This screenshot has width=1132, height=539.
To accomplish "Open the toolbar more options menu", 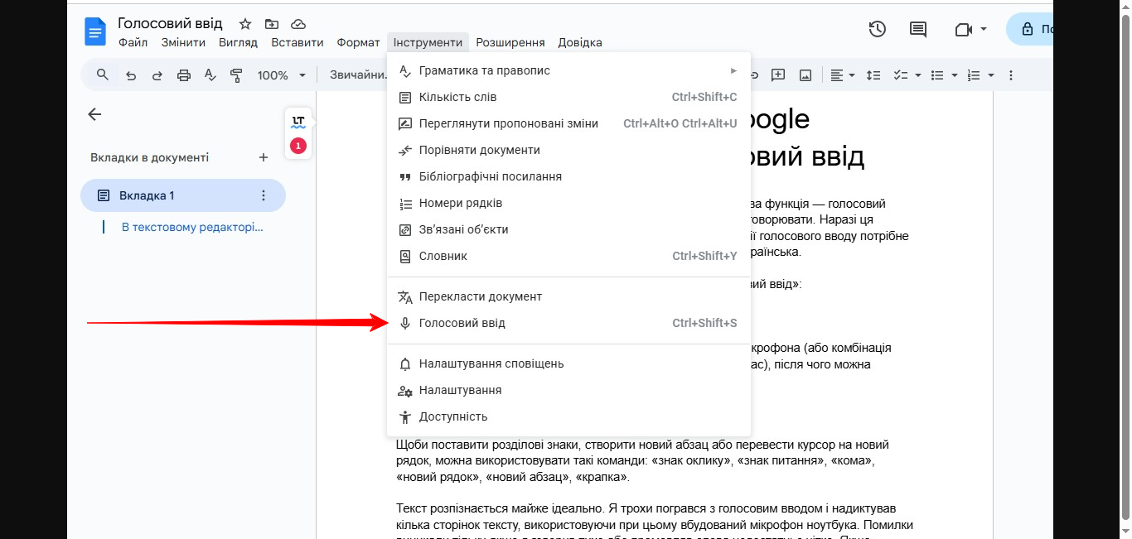I will (x=1010, y=75).
